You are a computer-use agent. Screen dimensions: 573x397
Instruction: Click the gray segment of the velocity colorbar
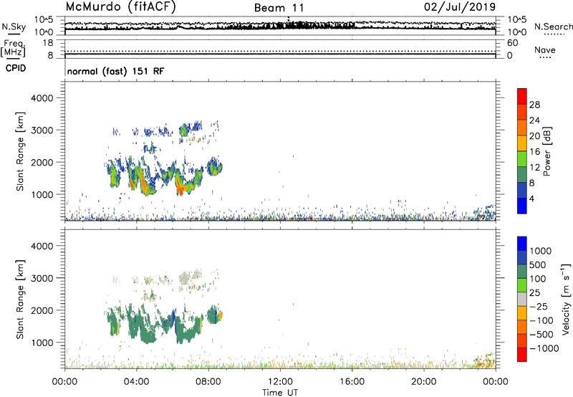point(522,299)
